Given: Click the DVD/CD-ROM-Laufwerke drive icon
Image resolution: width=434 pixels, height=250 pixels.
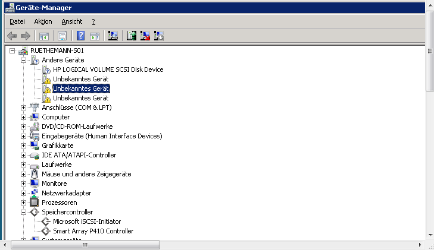Looking at the screenshot, I should point(35,126).
